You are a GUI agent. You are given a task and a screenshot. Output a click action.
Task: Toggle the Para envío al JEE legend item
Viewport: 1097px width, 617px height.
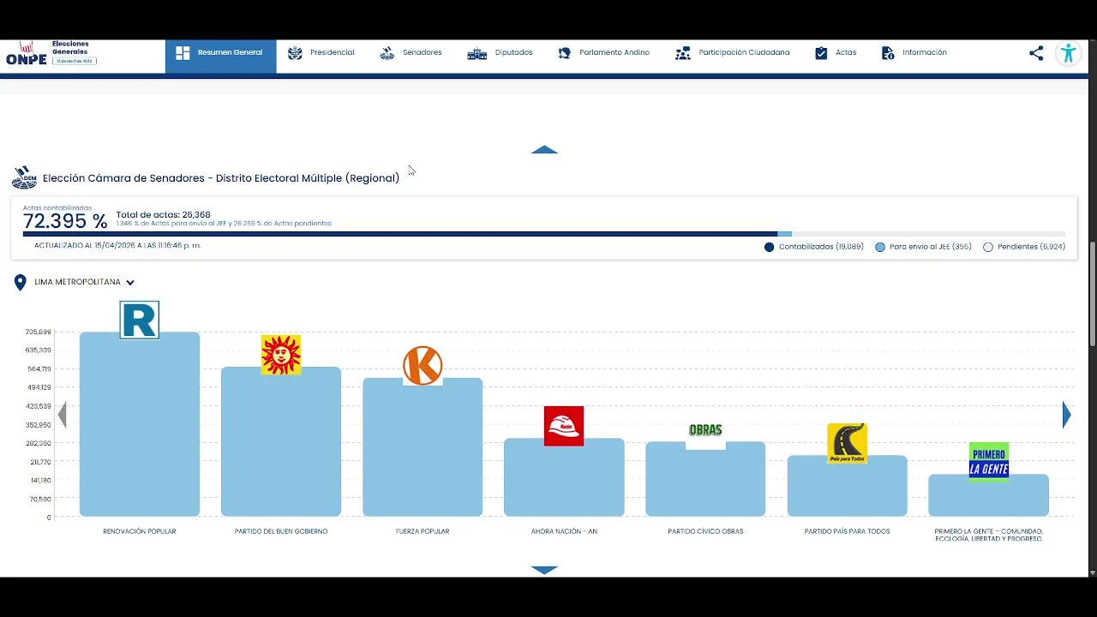(923, 247)
